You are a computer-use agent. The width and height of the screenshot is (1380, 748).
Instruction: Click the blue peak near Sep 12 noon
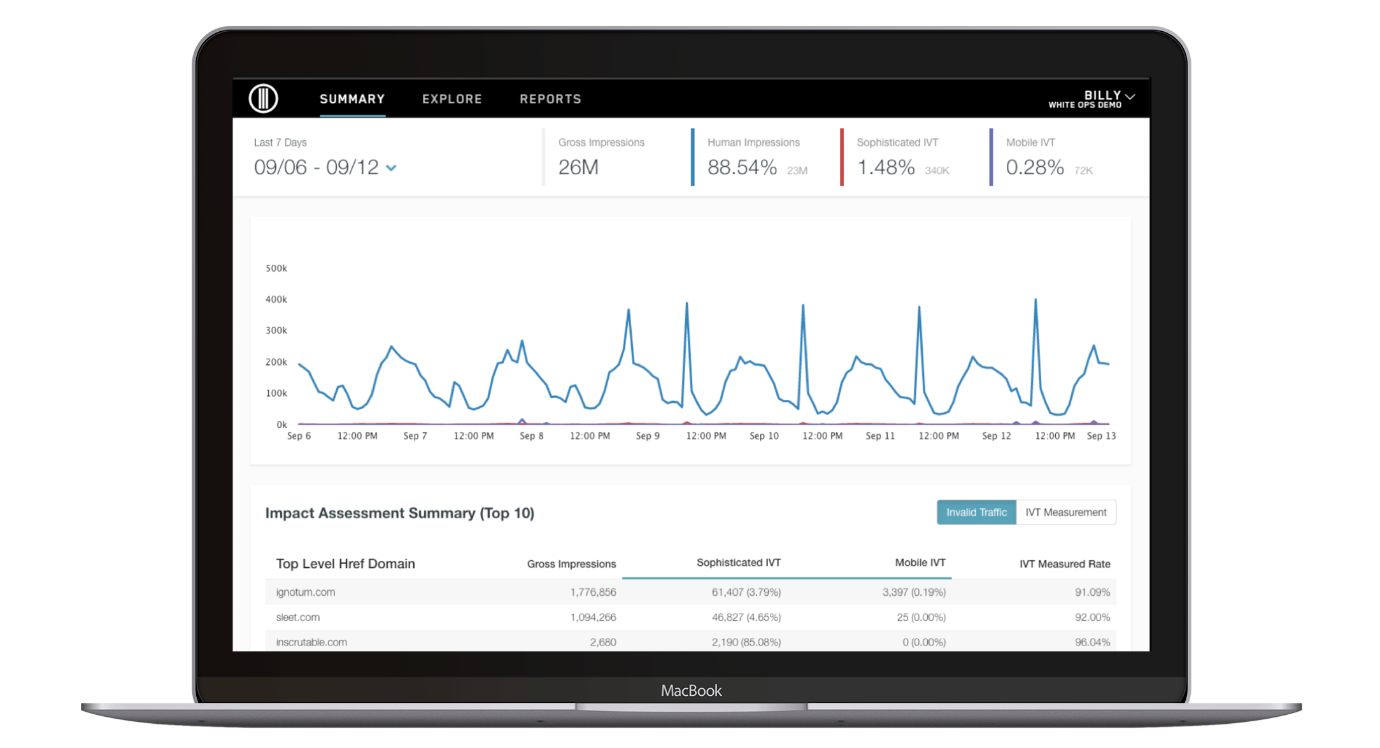coord(1035,300)
